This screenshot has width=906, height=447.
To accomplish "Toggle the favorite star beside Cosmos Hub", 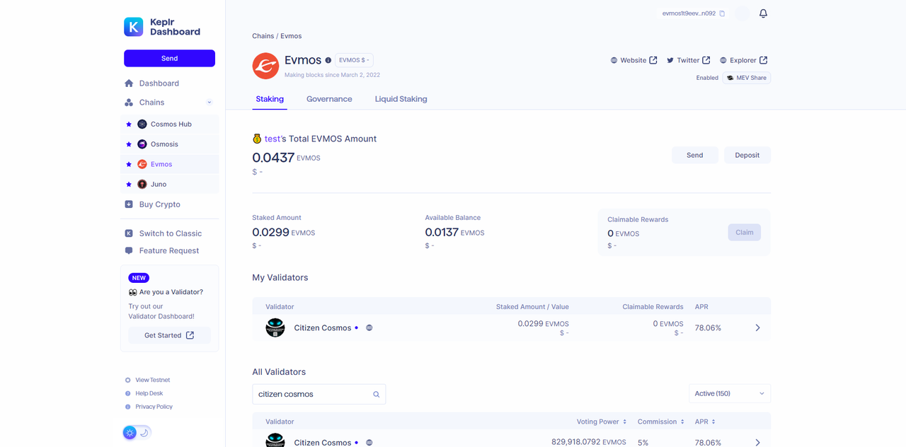I will (129, 124).
